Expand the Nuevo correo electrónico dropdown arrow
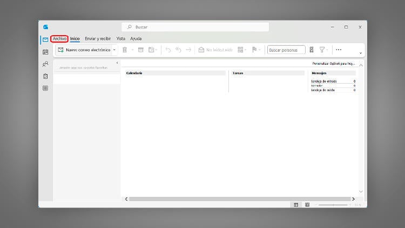The height and width of the screenshot is (228, 405). click(x=114, y=50)
